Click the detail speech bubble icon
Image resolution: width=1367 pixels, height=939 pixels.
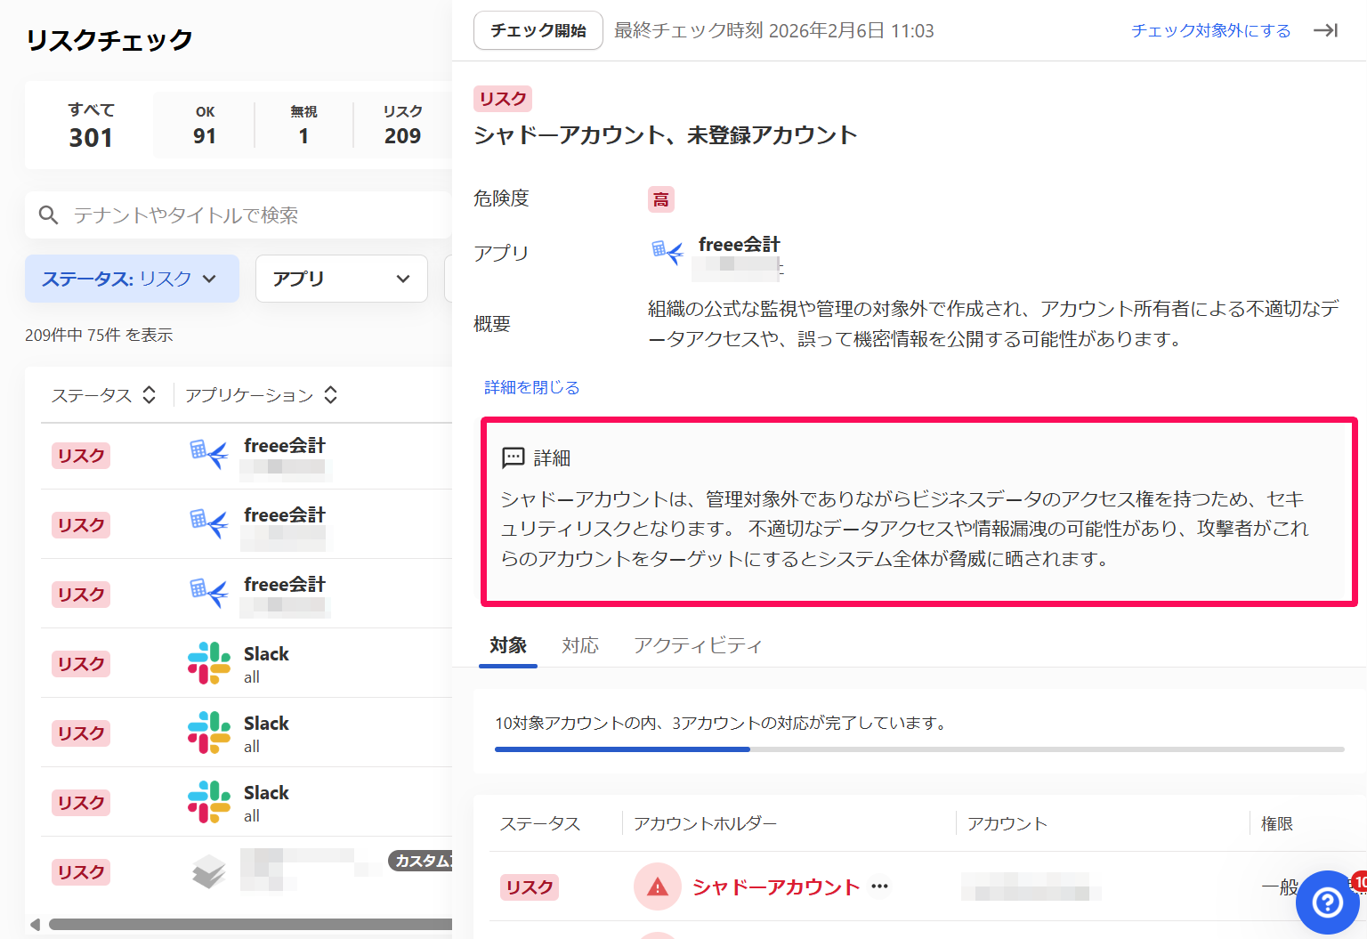[514, 457]
